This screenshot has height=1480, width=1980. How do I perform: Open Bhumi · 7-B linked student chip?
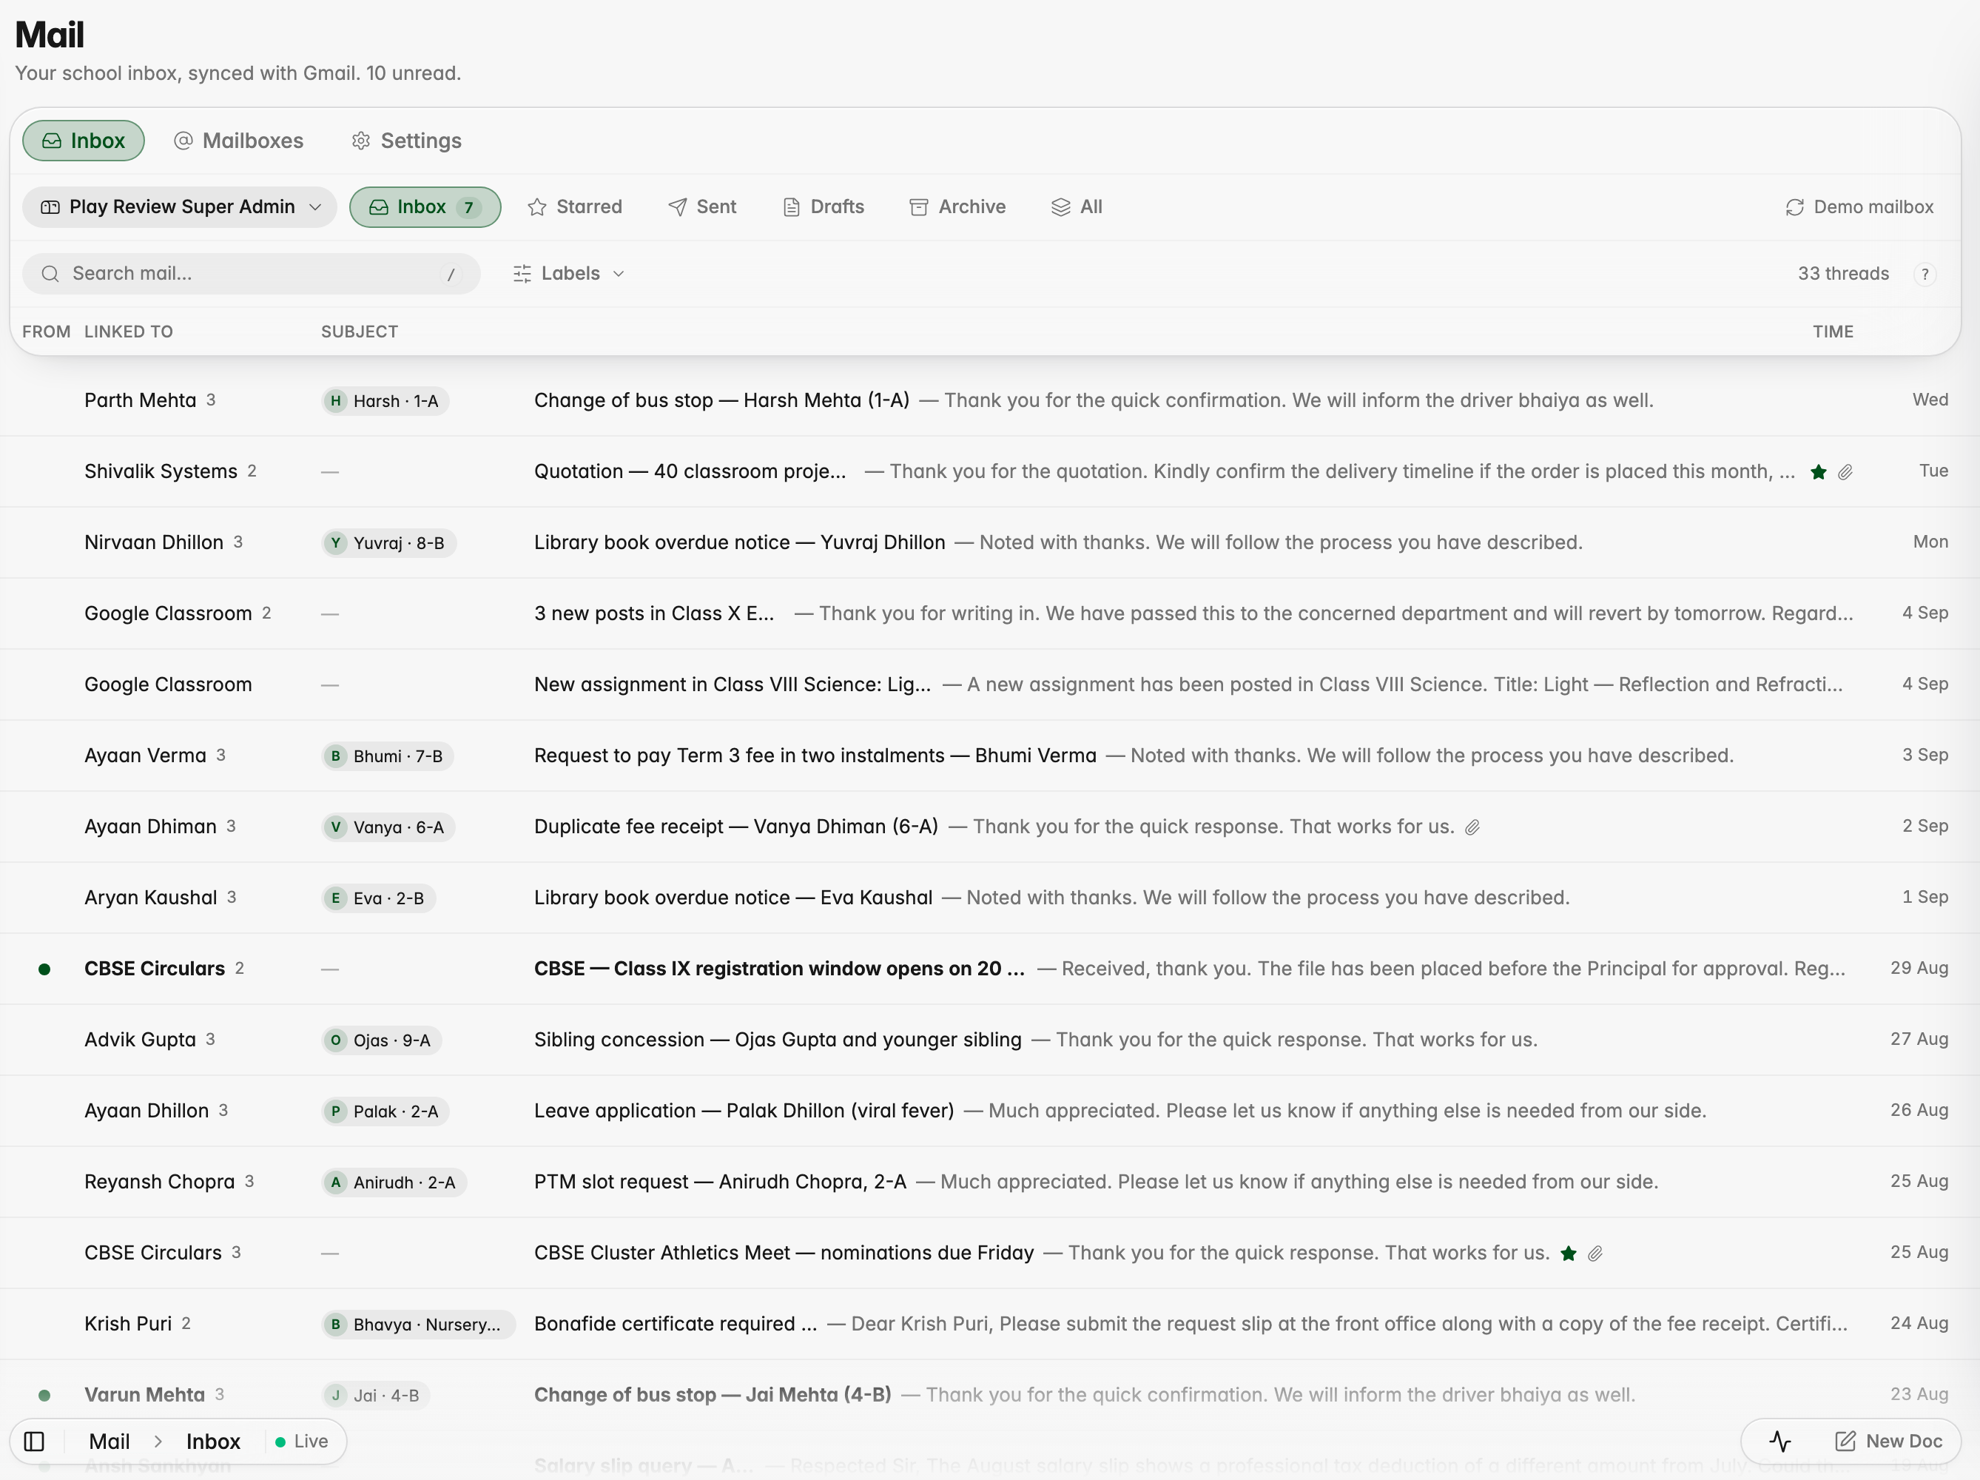388,756
